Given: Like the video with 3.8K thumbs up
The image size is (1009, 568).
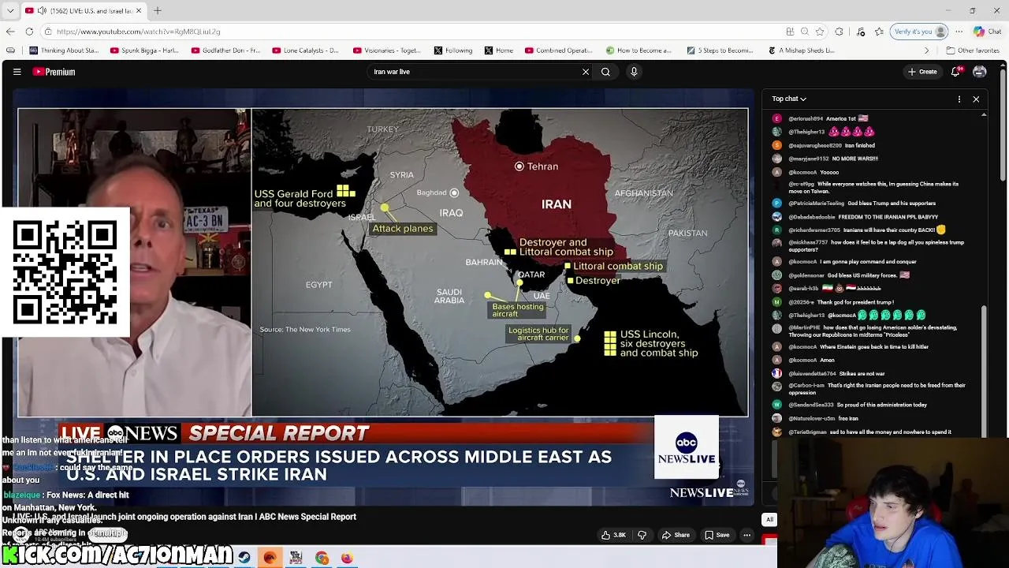Looking at the screenshot, I should pos(613,535).
